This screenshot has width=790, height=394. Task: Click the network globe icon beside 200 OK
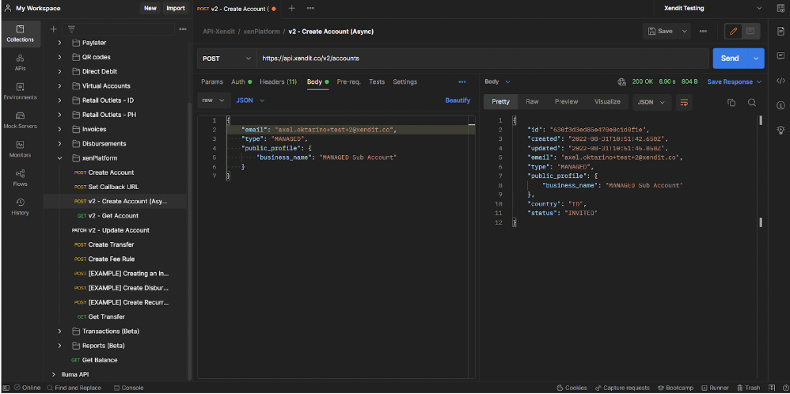pos(621,81)
